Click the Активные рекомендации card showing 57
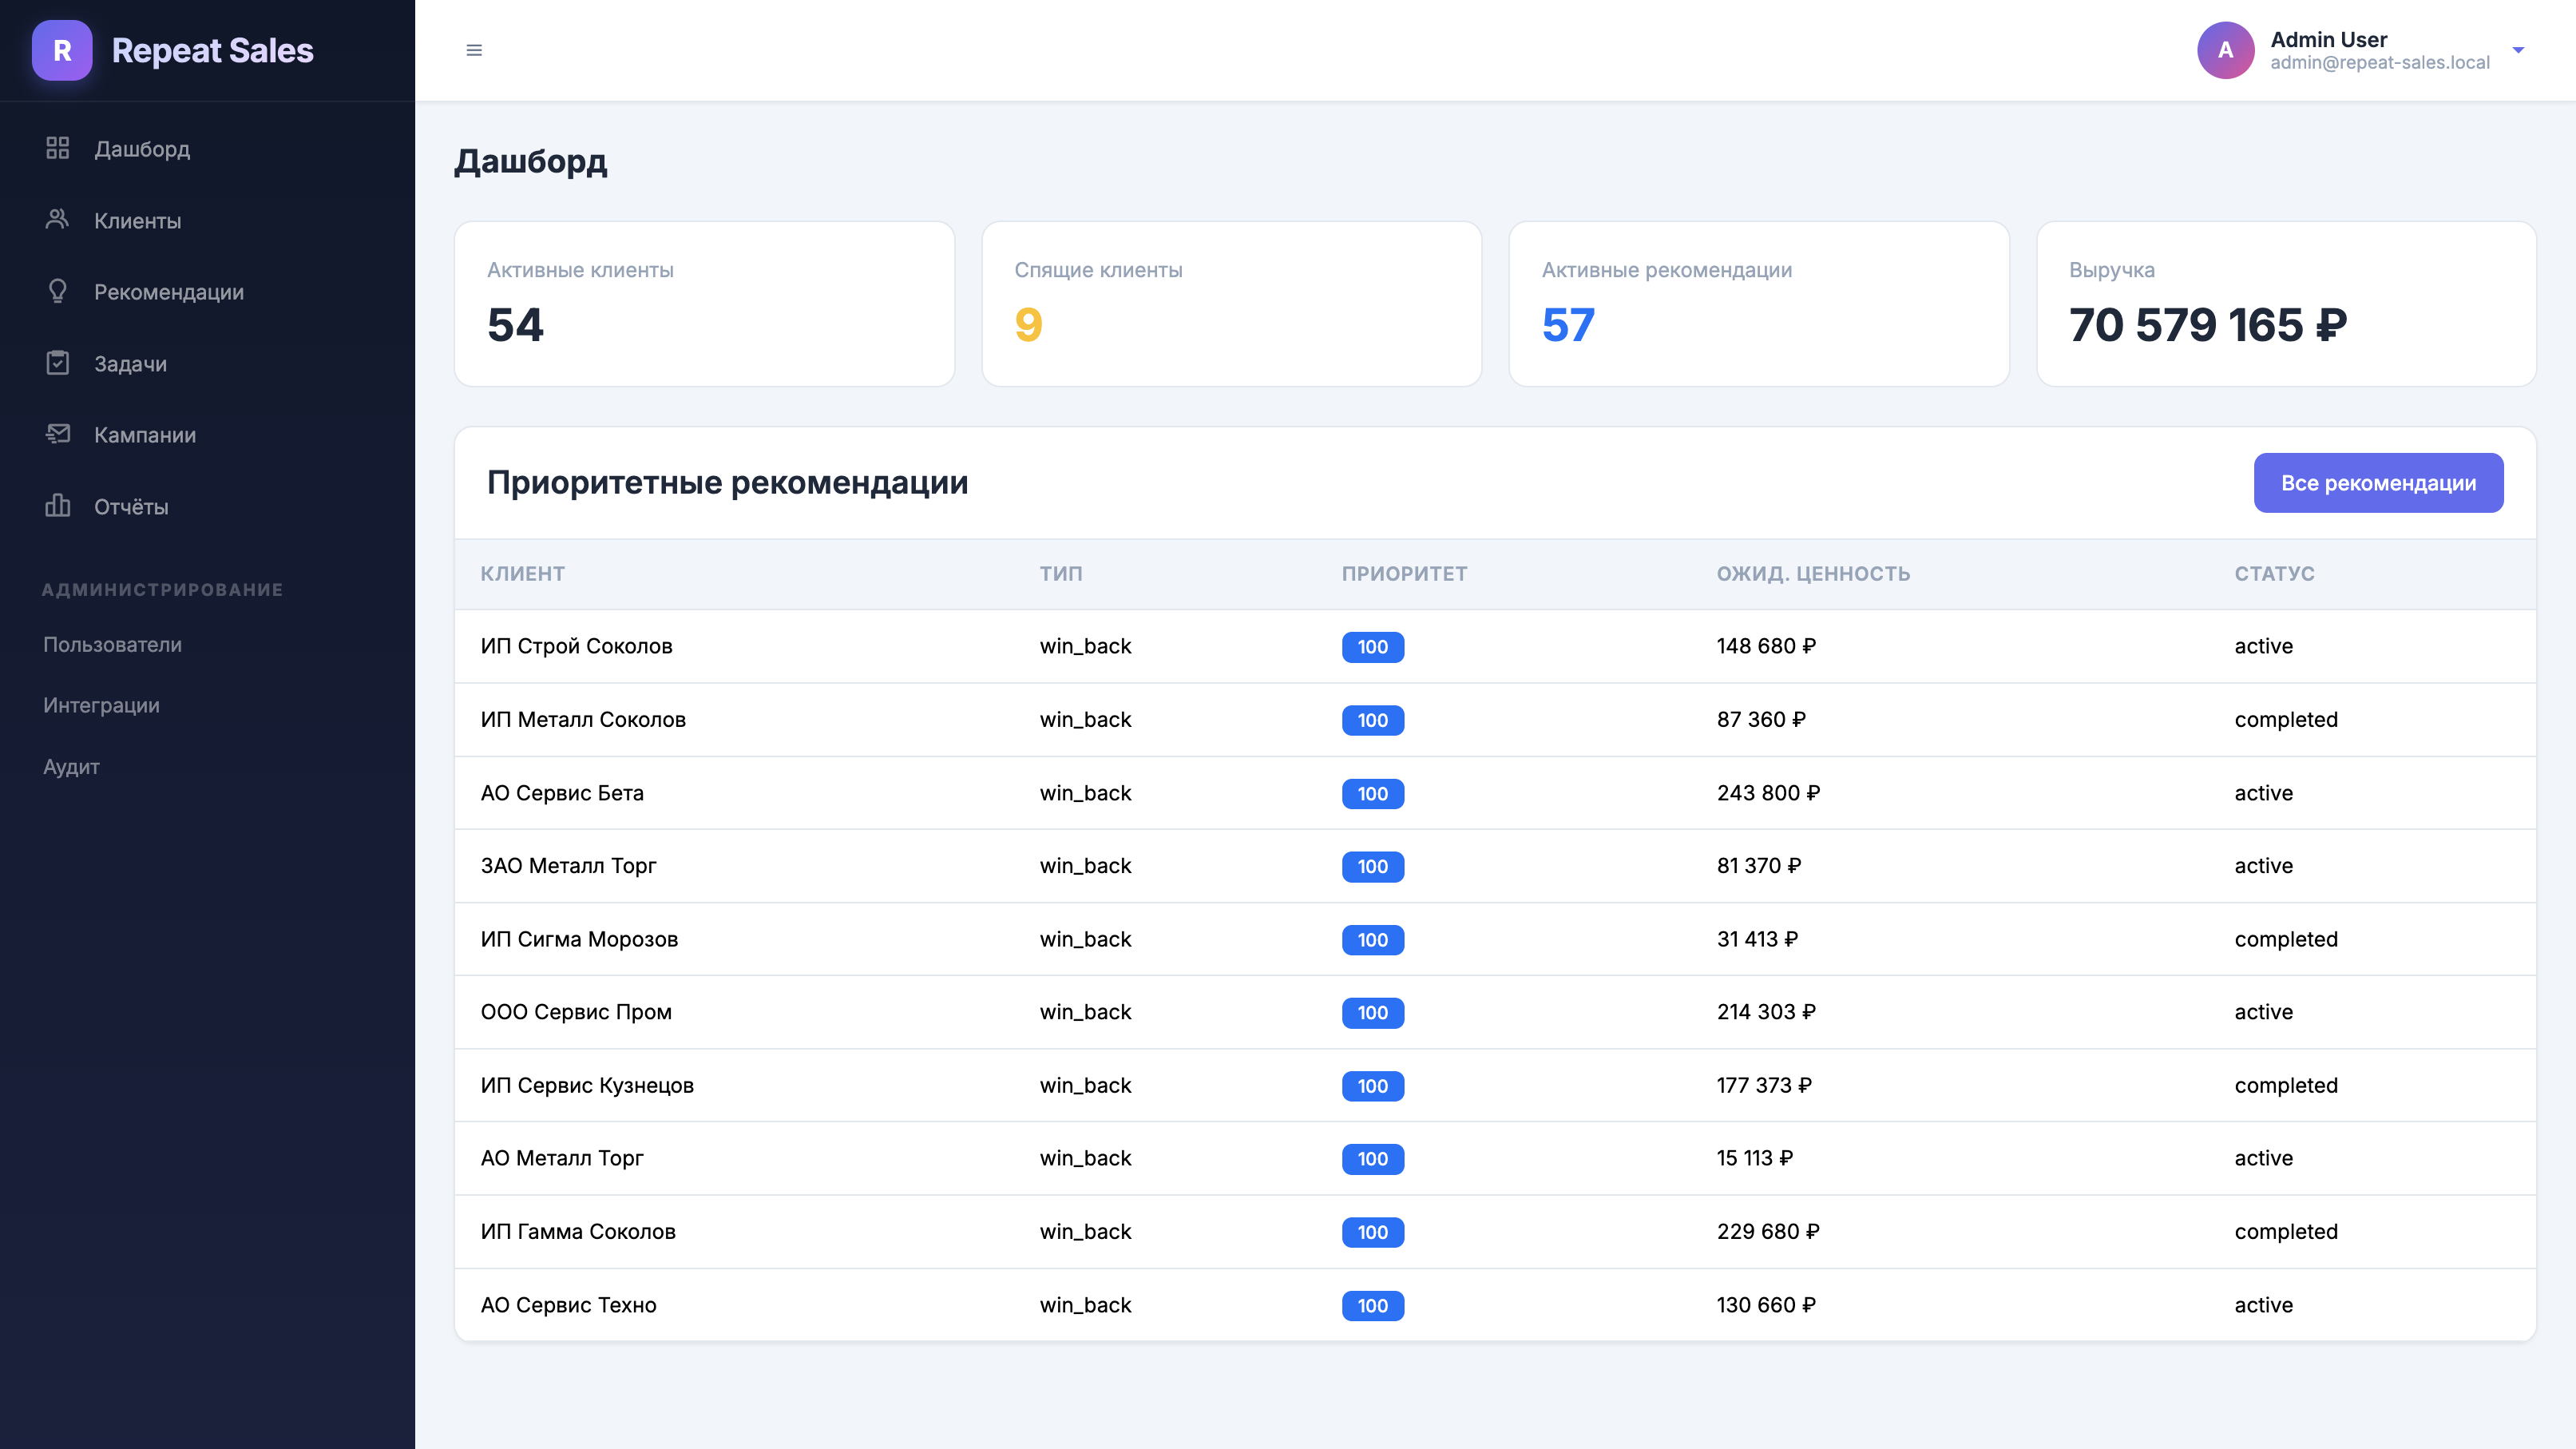This screenshot has height=1449, width=2576. (x=1759, y=304)
